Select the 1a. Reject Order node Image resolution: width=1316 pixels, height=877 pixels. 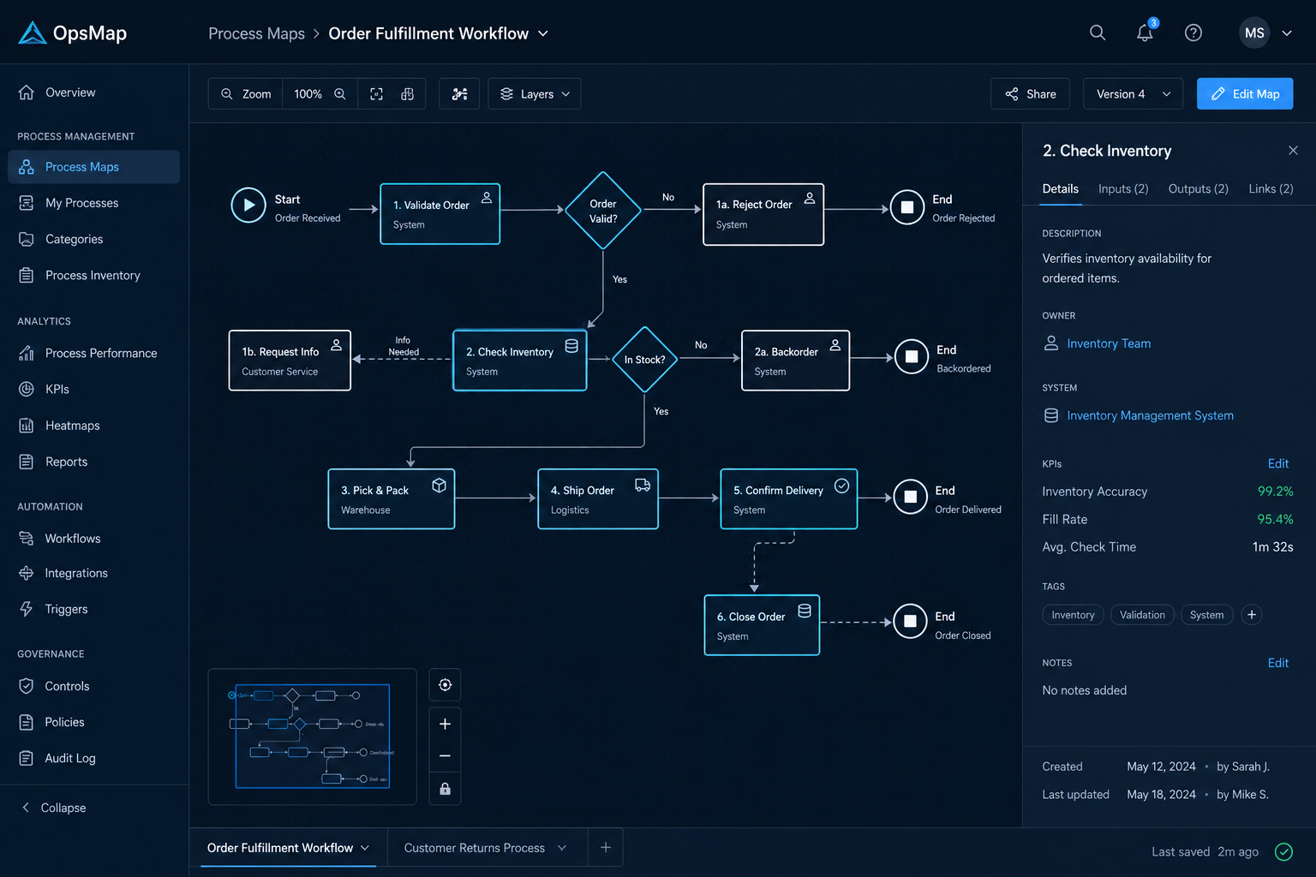763,214
